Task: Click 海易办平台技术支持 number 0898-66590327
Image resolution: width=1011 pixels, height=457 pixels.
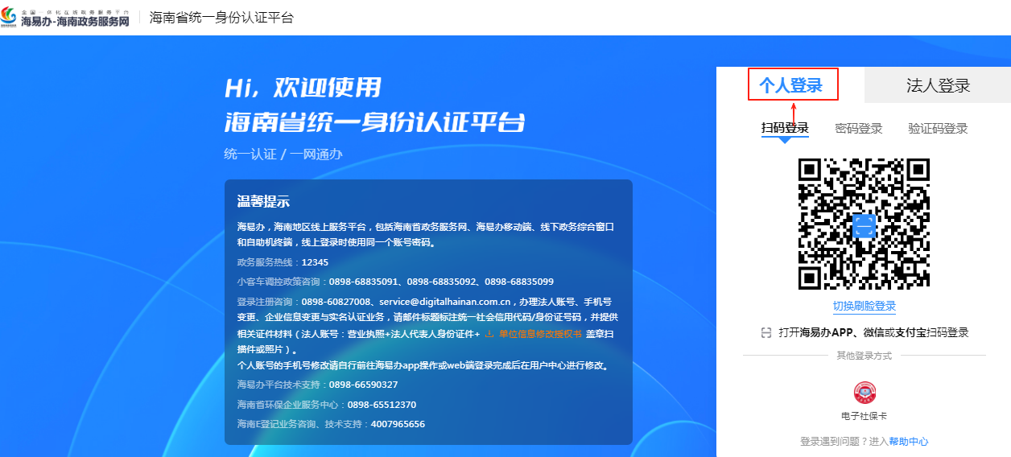Action: 363,385
